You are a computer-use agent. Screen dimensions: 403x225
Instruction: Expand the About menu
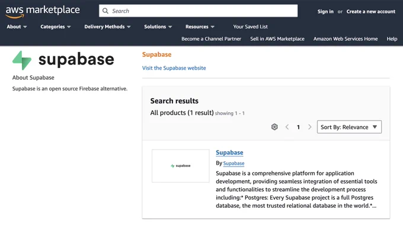click(17, 27)
